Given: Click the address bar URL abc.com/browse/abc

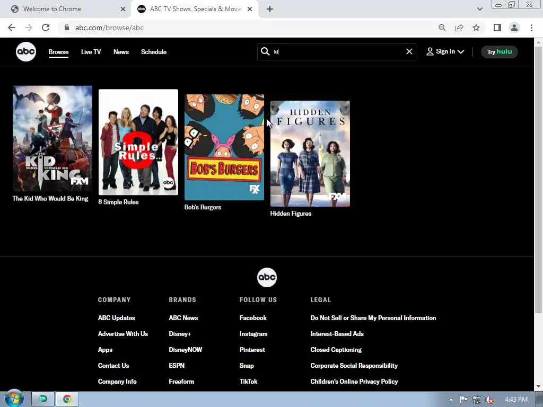Looking at the screenshot, I should [x=109, y=28].
